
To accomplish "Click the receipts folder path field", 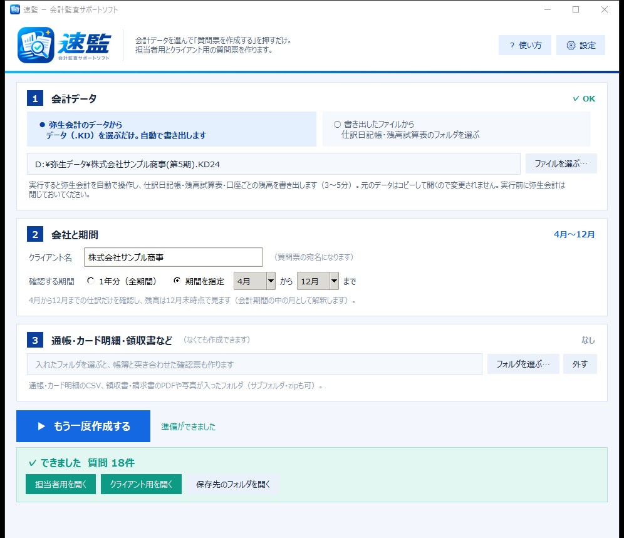I will pos(255,364).
